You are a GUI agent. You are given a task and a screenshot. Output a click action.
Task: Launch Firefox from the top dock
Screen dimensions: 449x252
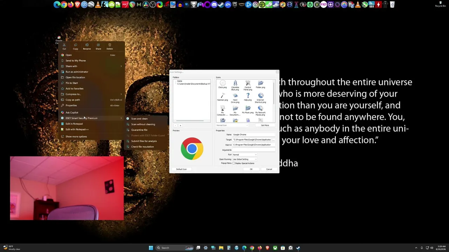[71, 5]
